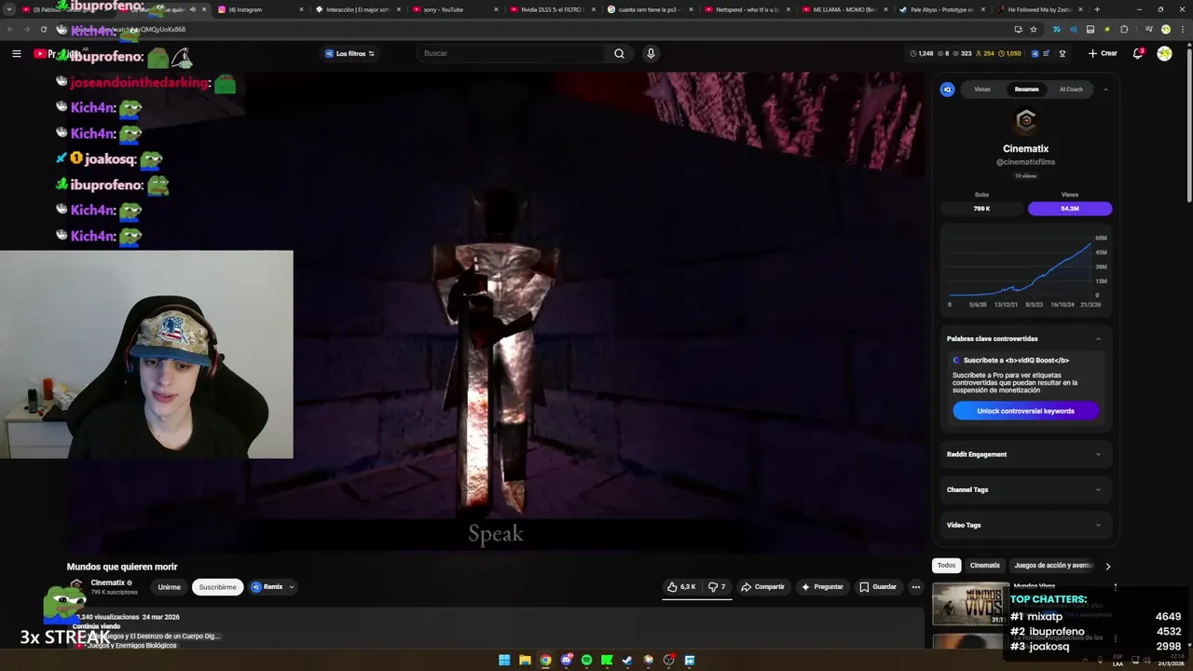Click the Preguntar button
Viewport: 1193px width, 671px height.
click(x=822, y=587)
